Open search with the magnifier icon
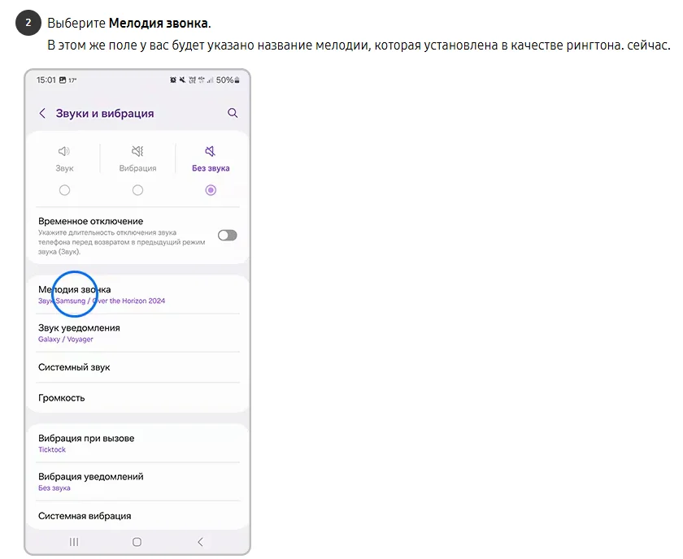The height and width of the screenshot is (559, 683). click(x=233, y=113)
